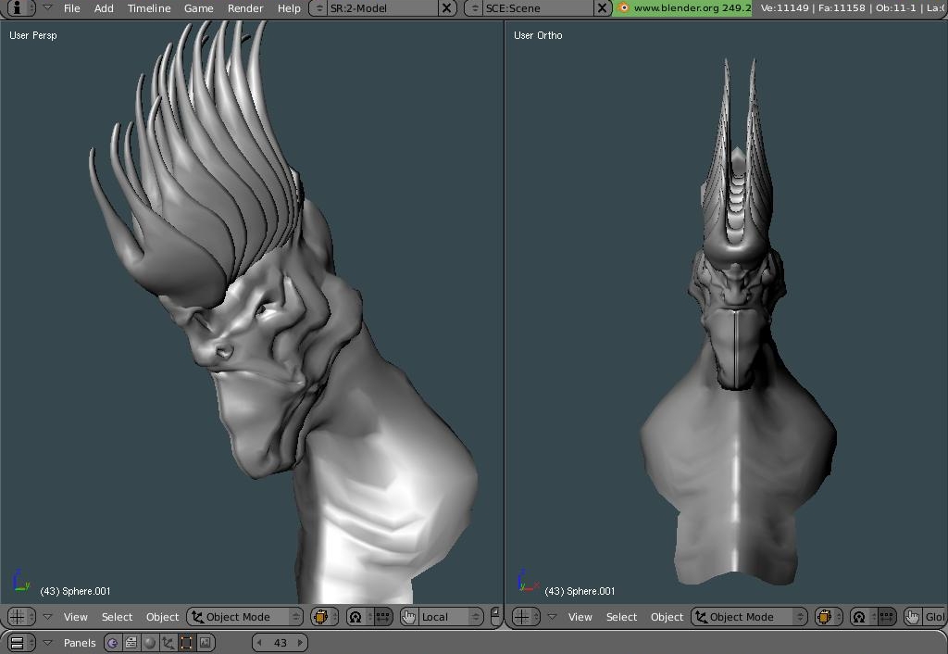Image resolution: width=948 pixels, height=654 pixels.
Task: Open the left viewport's Local orientation dropdown
Action: pos(451,617)
